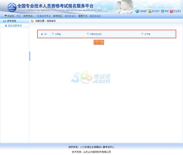Select the 辽宁省 radio button

point(142,34)
